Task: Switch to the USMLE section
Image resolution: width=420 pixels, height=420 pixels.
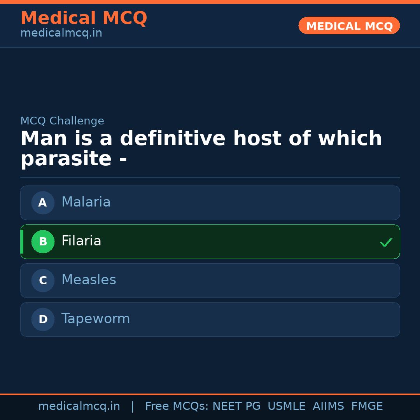Action: pos(287,406)
